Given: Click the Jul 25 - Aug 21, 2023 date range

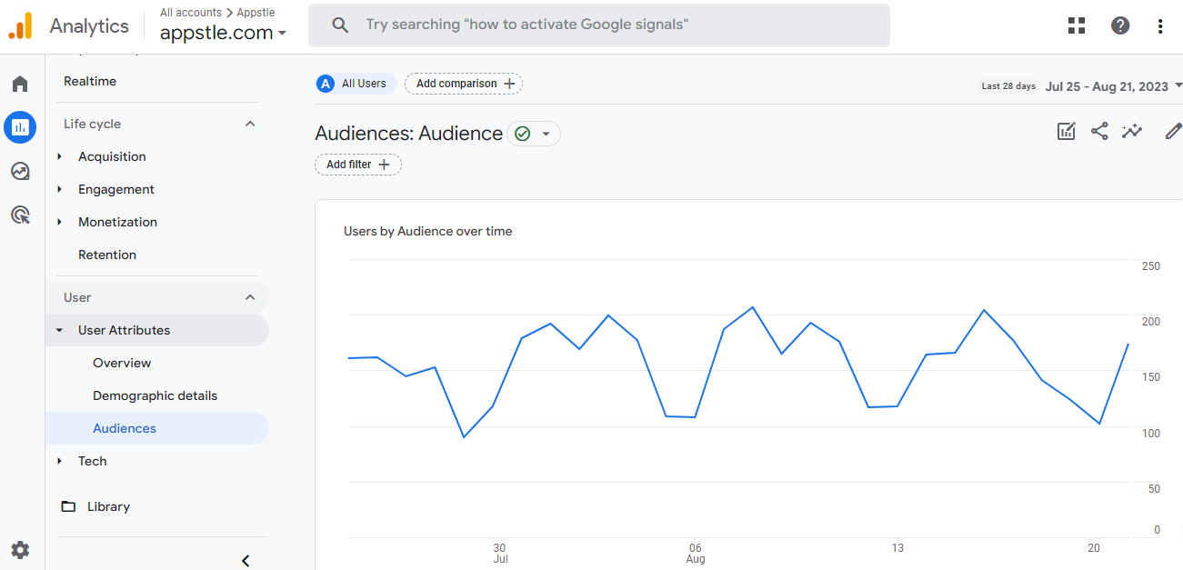Looking at the screenshot, I should coord(1107,86).
